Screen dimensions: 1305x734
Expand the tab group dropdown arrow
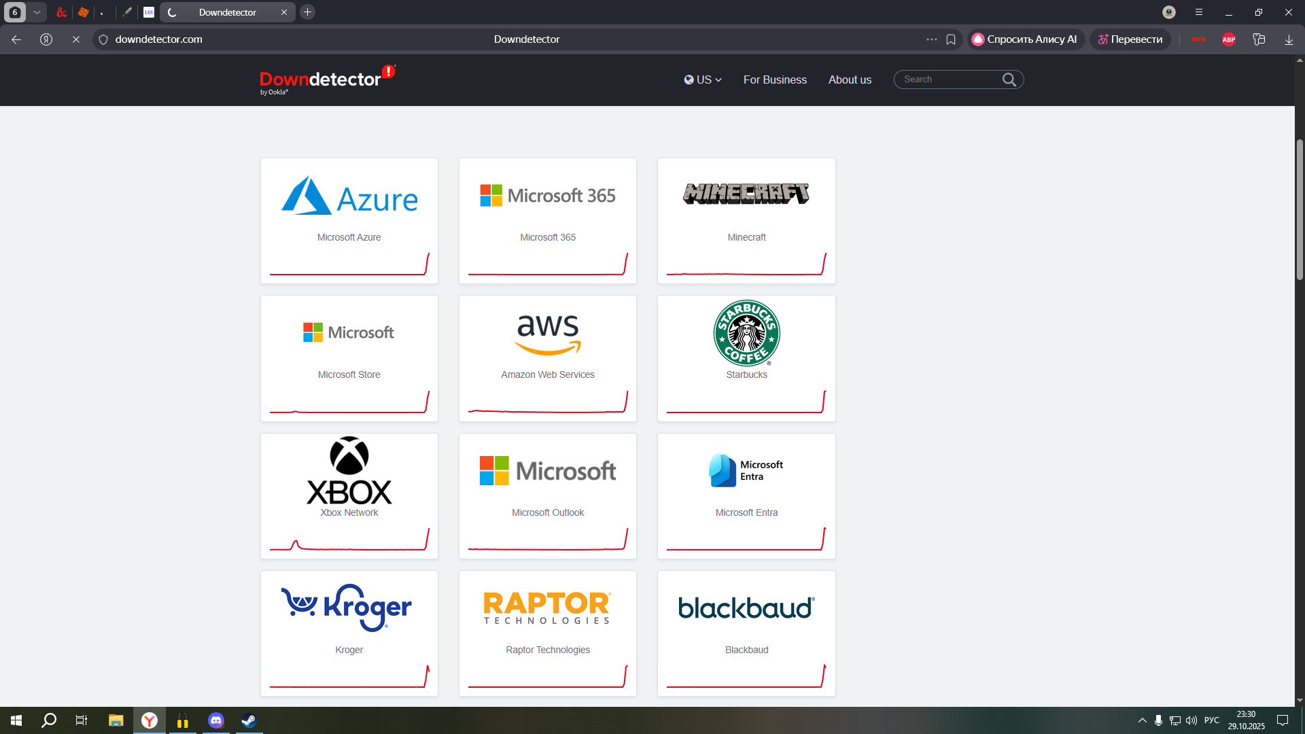tap(37, 12)
